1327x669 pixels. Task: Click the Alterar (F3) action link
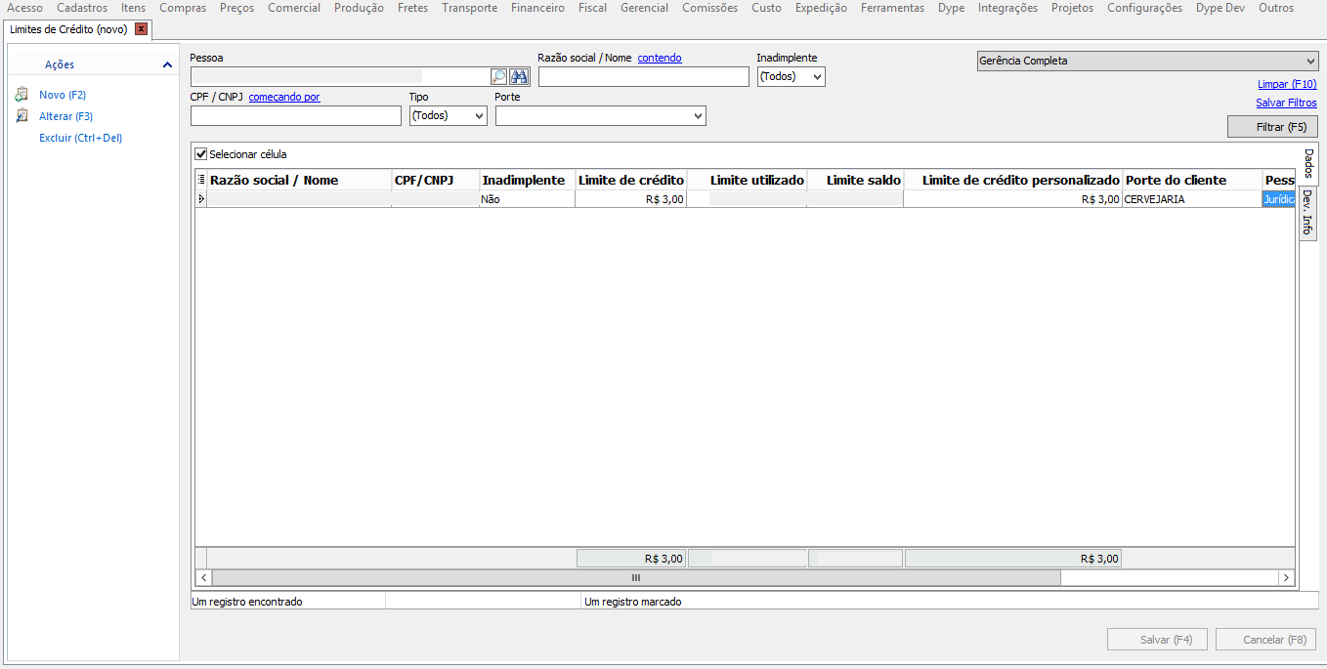point(65,116)
